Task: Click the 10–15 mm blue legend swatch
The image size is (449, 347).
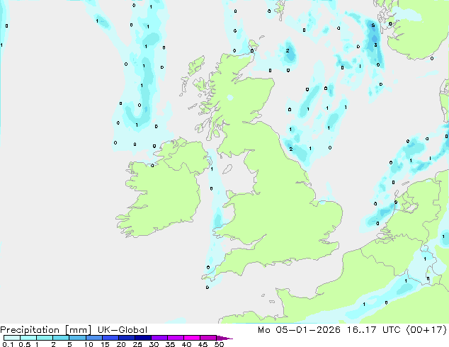Action: coord(93,338)
